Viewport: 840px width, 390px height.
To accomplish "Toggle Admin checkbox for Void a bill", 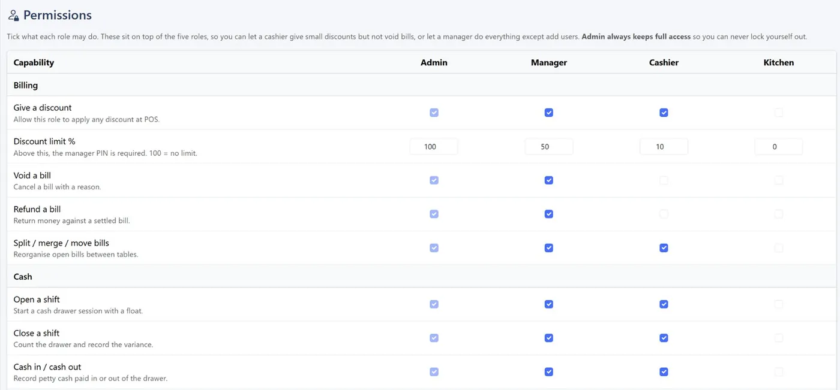I will [x=434, y=180].
